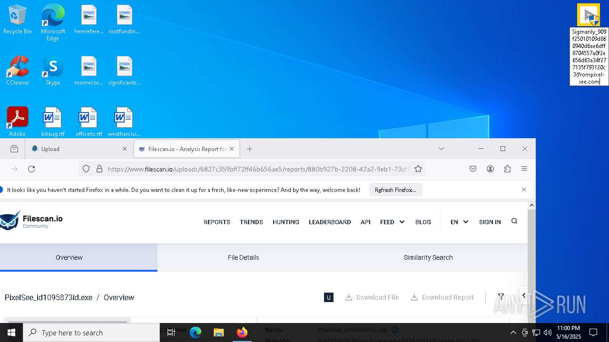
Task: Open Firefox account profile icon
Action: 490,169
